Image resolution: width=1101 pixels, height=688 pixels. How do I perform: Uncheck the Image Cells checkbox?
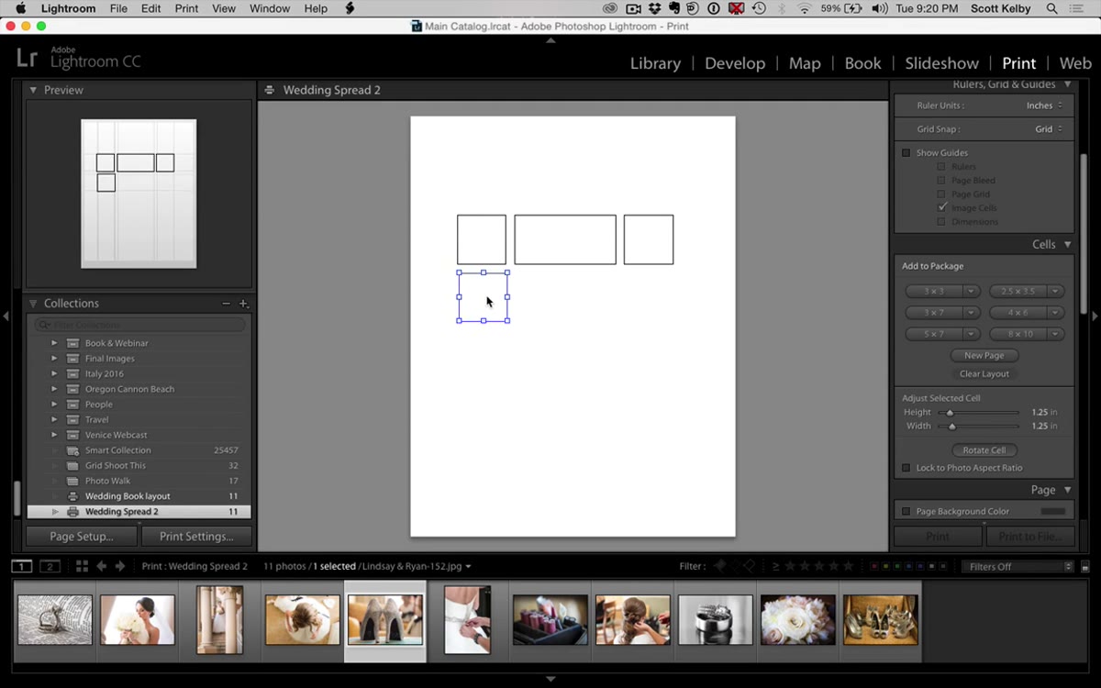[x=941, y=208]
